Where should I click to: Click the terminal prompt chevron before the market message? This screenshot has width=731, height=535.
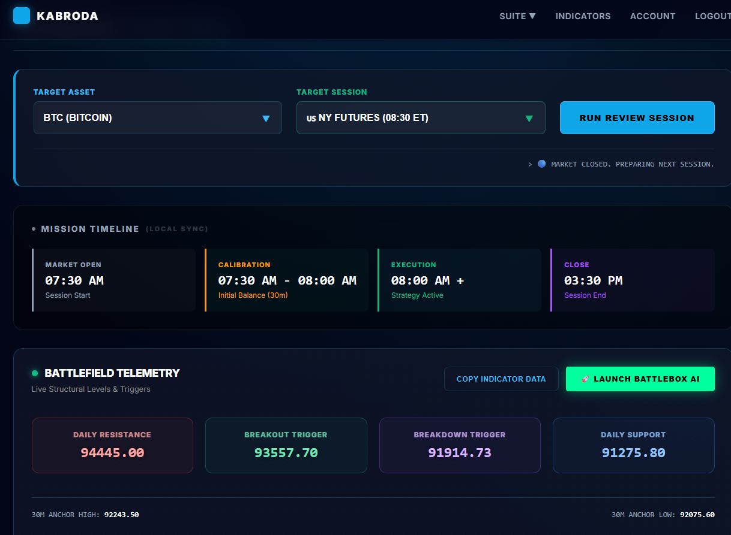pos(530,164)
